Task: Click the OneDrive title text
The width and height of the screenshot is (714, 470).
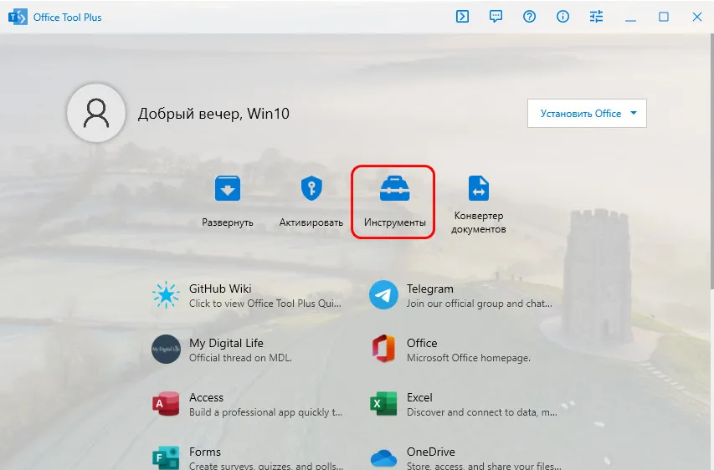Action: point(431,452)
